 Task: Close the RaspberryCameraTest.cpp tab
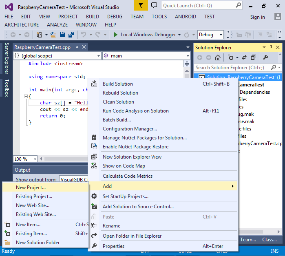84,47
